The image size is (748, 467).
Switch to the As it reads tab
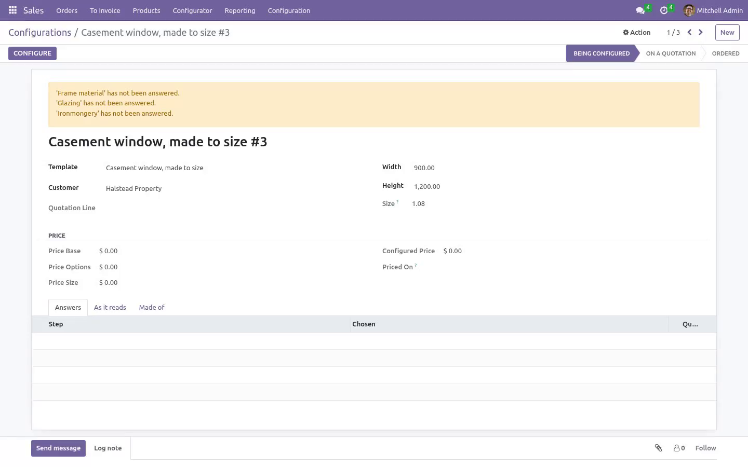coord(110,307)
